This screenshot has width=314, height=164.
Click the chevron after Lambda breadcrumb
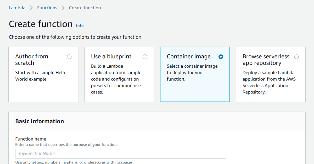[x=31, y=8]
